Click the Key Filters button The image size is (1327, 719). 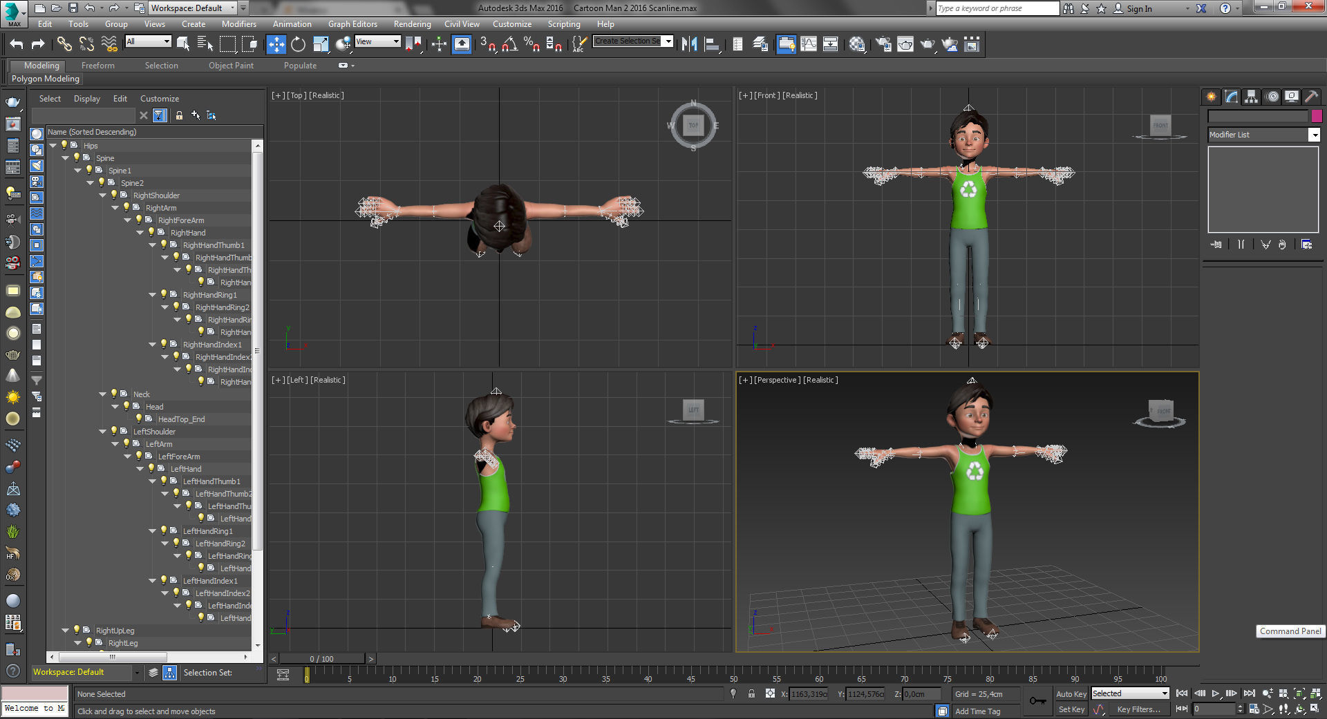[1138, 709]
